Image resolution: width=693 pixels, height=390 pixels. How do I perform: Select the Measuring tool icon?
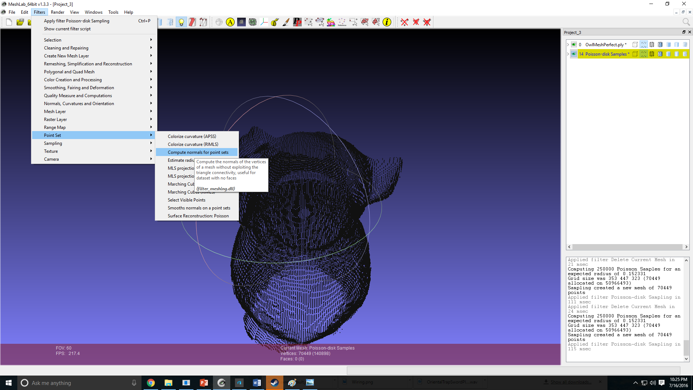(x=275, y=22)
